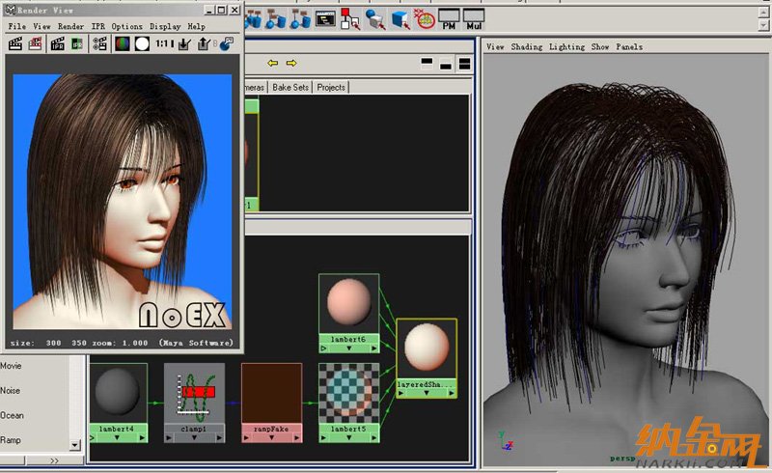
Task: Click the Redo Previous Render clapperboard icon
Action: [15, 43]
